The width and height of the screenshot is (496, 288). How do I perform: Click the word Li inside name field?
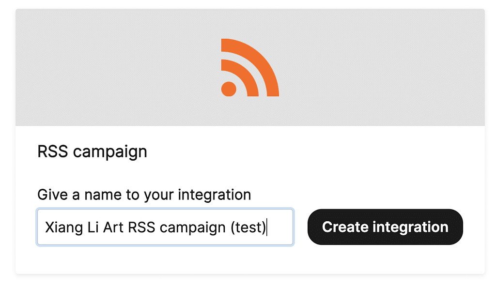(93, 227)
